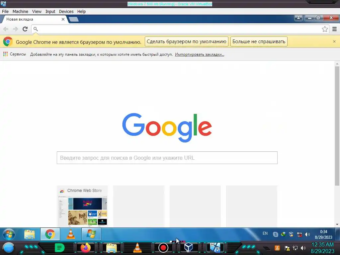Click Сделать браузером по умолчанию button
Image resolution: width=340 pixels, height=255 pixels.
[x=187, y=42]
